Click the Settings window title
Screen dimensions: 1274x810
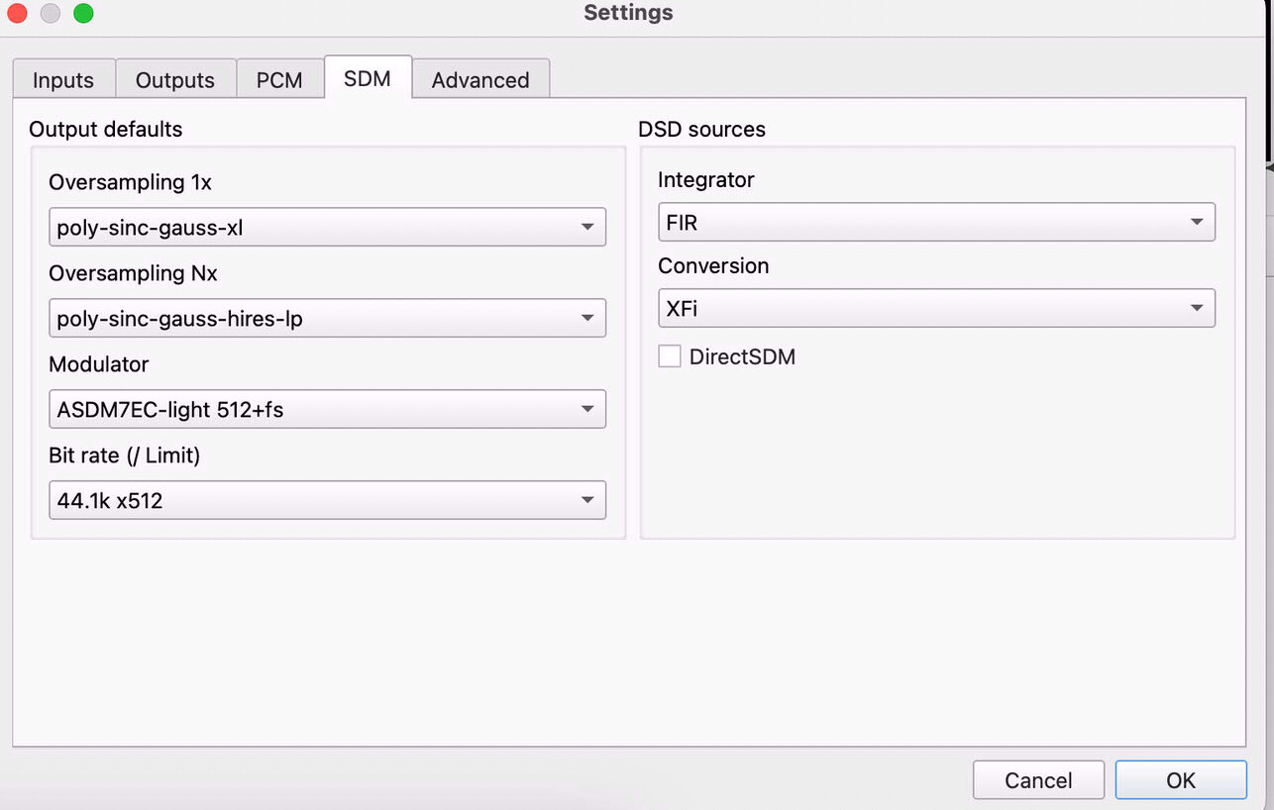tap(628, 13)
